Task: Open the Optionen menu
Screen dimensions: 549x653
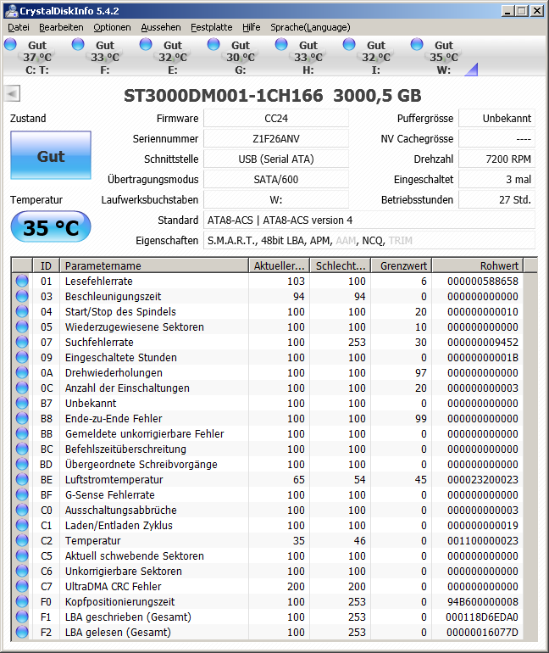Action: click(112, 27)
